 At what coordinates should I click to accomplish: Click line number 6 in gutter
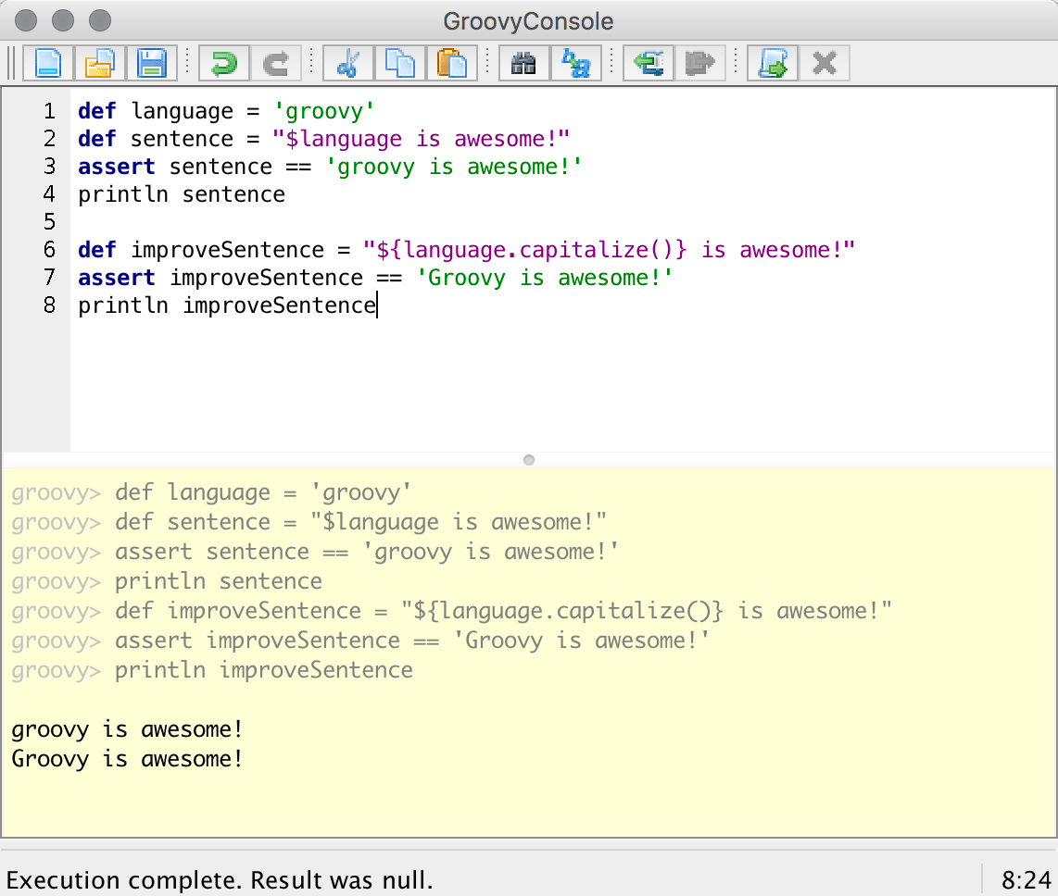(49, 249)
